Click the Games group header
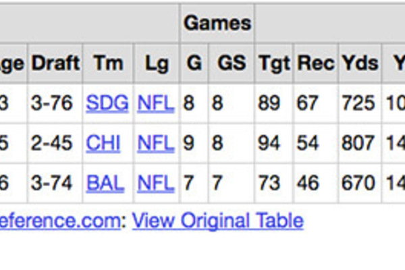 (x=217, y=24)
